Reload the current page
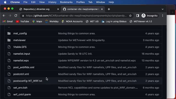176x99 pixels. 16,16
